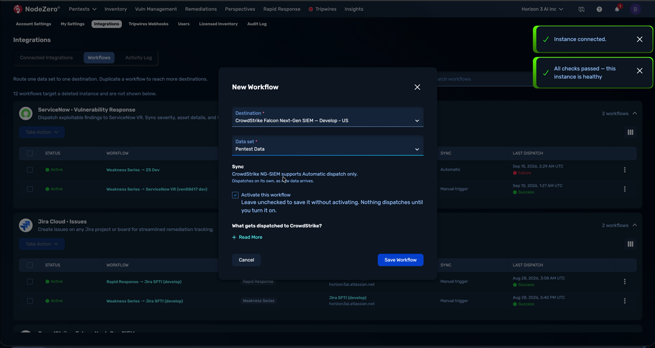The width and height of the screenshot is (655, 348).
Task: Dismiss the 'Instance connected' notification
Action: (x=640, y=39)
